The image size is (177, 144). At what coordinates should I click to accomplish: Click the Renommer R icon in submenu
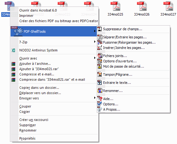(x=100, y=91)
